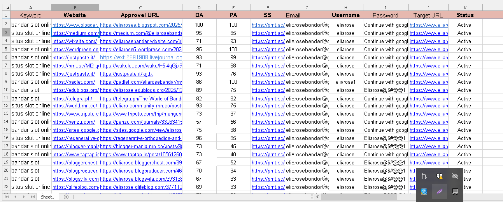Select the Eliarose@$#@@1 password in row 10
Image resolution: width=503 pixels, height=202 pixels.
pos(386,90)
